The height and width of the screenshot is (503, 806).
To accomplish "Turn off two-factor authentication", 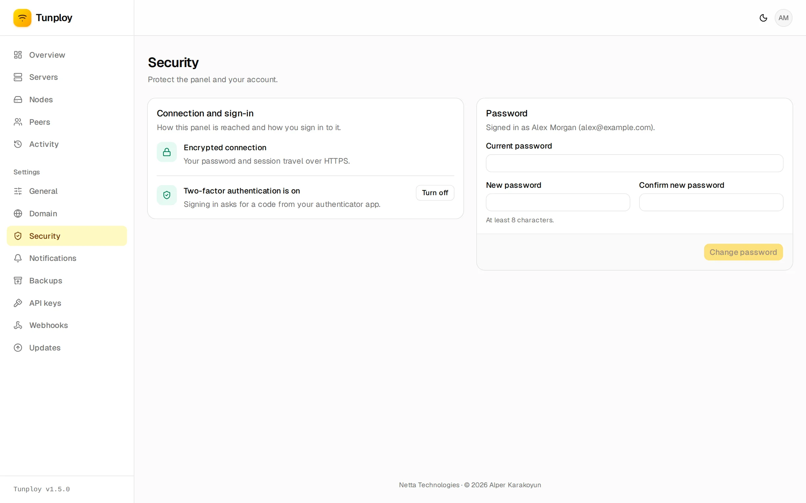I will click(x=435, y=193).
